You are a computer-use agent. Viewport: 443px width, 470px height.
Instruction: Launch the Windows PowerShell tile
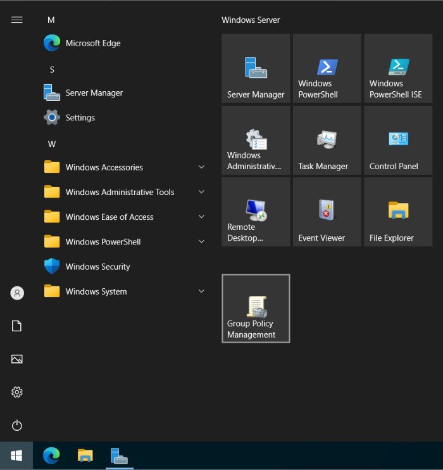[x=327, y=68]
